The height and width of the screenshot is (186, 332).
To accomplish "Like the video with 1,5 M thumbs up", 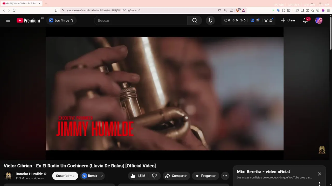I will click(138, 176).
